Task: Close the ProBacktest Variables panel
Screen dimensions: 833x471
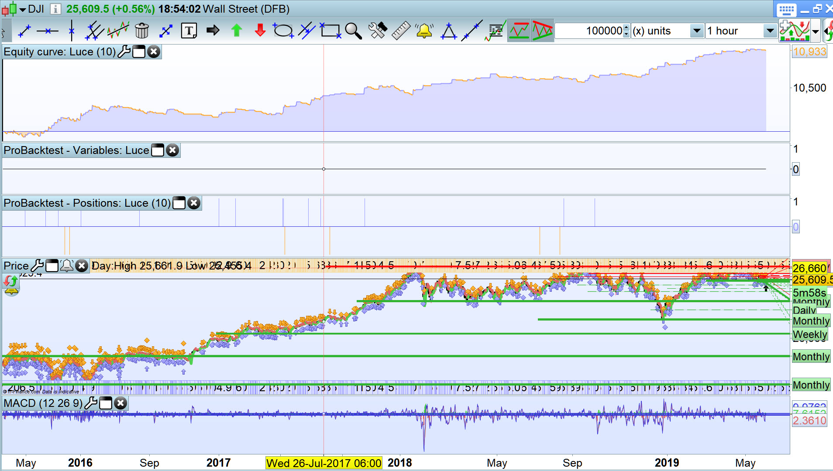Action: coord(172,150)
